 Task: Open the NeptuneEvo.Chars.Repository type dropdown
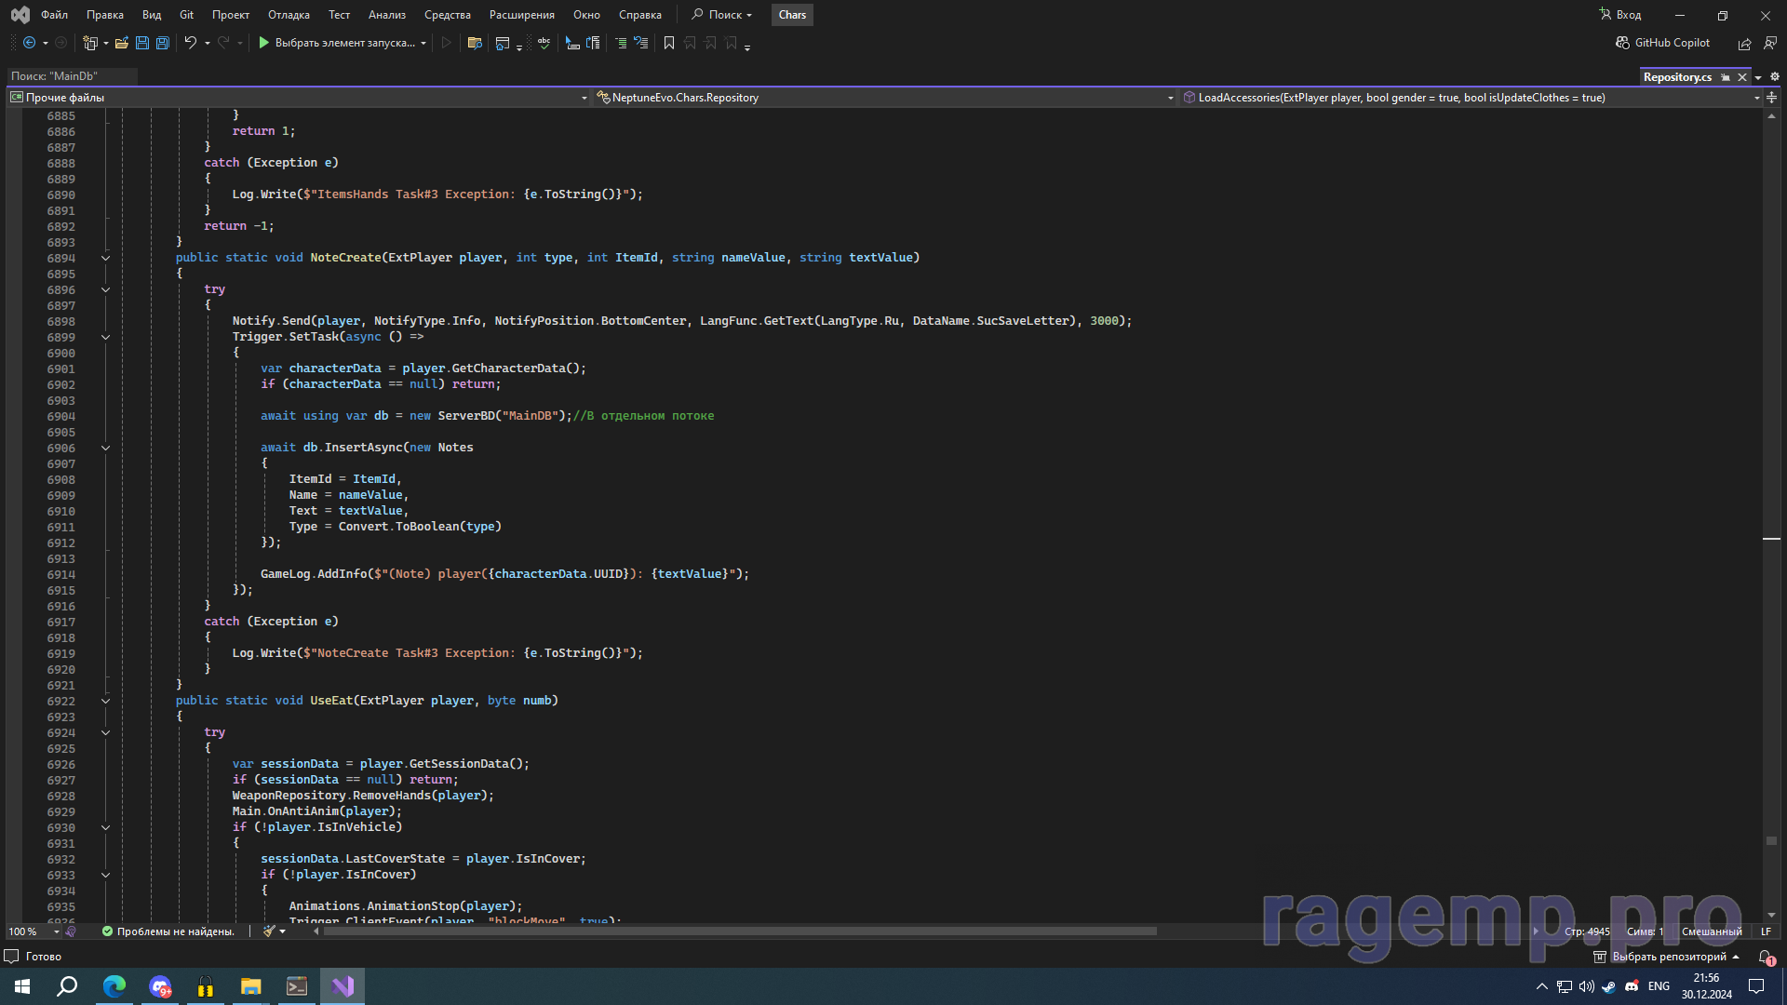pyautogui.click(x=1170, y=98)
